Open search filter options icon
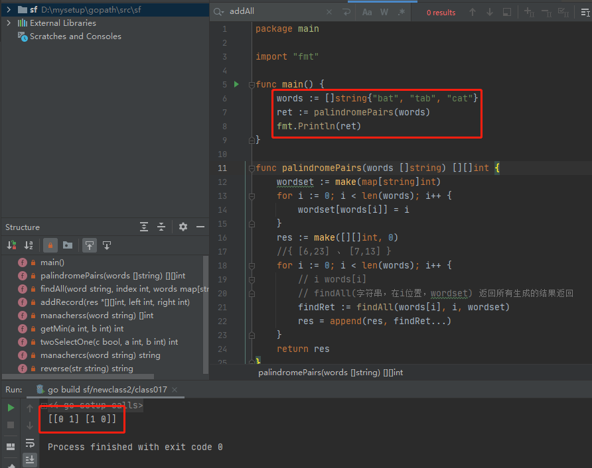Image resolution: width=592 pixels, height=468 pixels. [585, 12]
